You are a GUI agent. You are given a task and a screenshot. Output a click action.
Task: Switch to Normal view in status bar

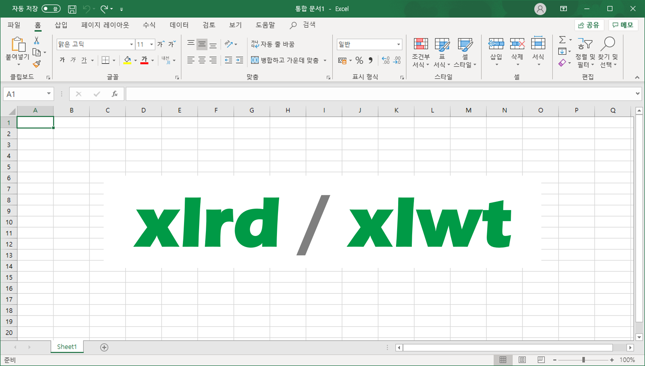click(503, 360)
